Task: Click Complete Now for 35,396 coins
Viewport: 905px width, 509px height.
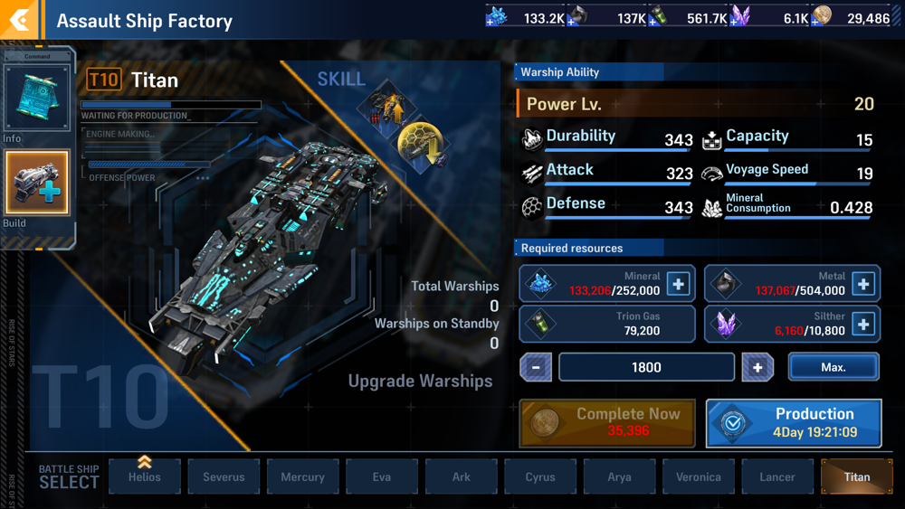Action: click(x=607, y=423)
